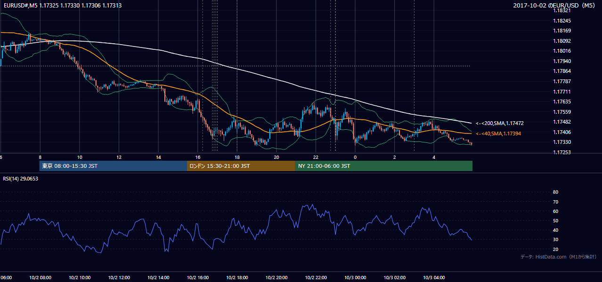Click the orange 40 SMA label 1.17394

tap(498, 133)
